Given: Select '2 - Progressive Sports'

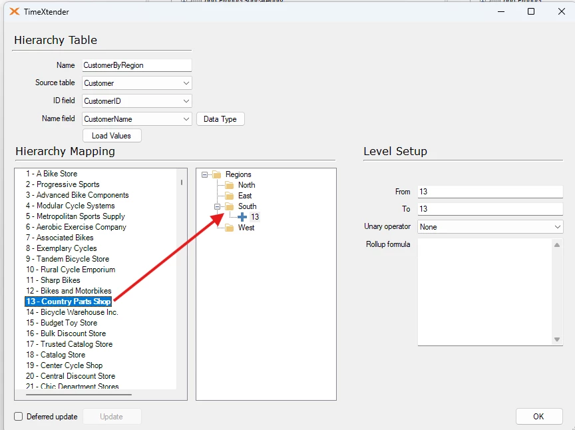Looking at the screenshot, I should click(x=63, y=184).
